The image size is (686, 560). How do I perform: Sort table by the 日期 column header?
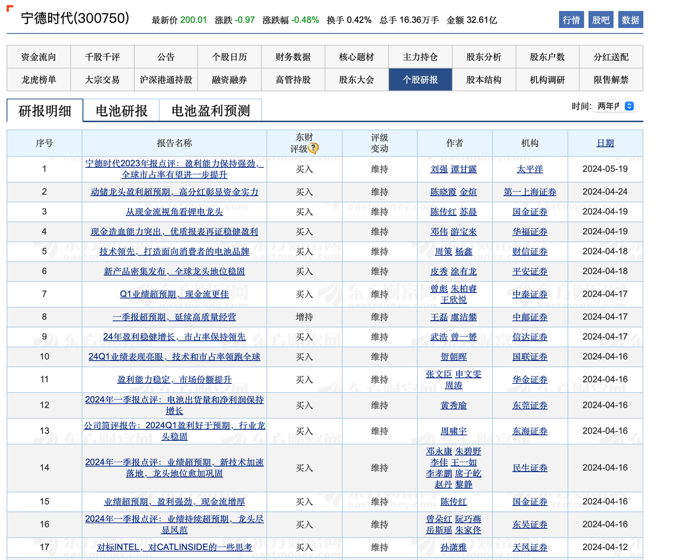605,143
